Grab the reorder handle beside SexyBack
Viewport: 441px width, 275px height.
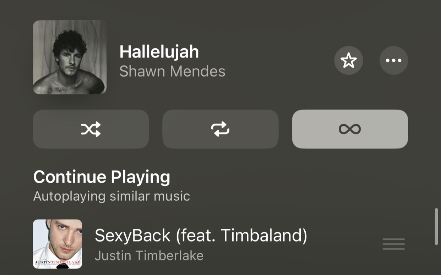click(x=394, y=244)
